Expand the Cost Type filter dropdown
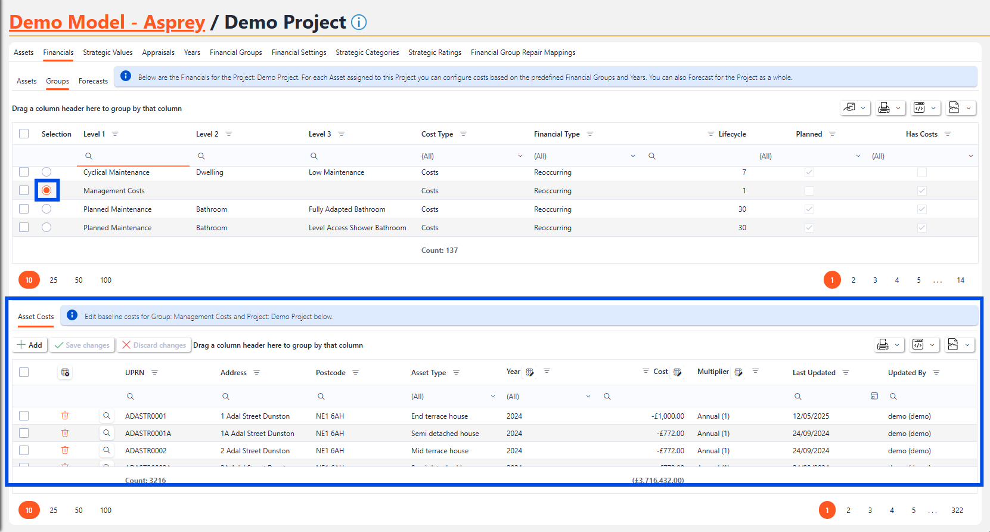Viewport: 990px width, 532px height. (520, 156)
